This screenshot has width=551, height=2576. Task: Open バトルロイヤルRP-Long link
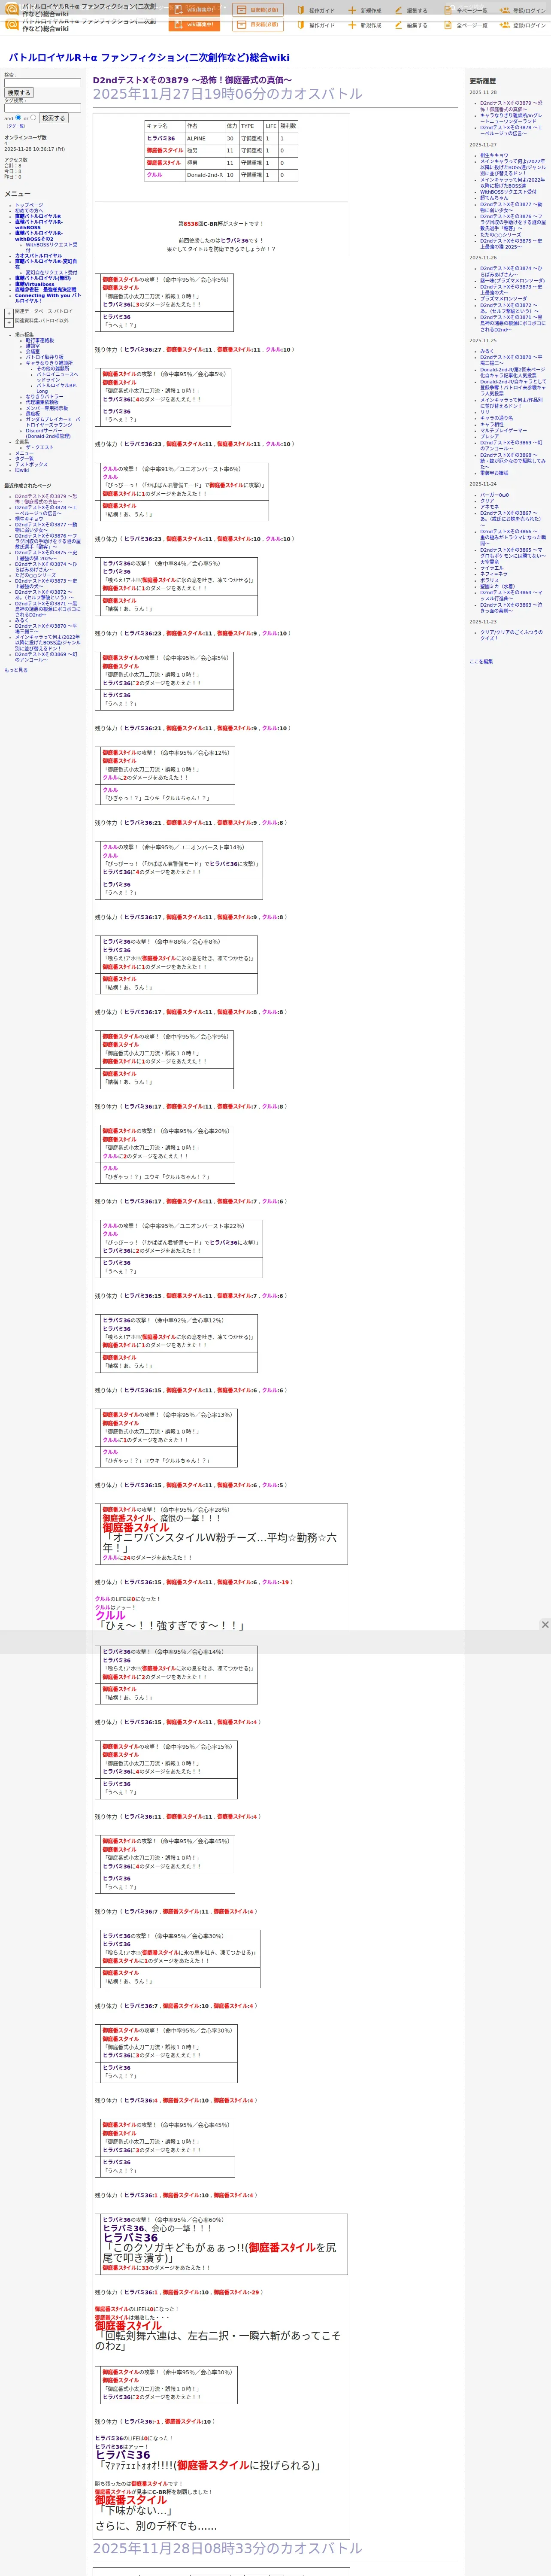tap(57, 389)
